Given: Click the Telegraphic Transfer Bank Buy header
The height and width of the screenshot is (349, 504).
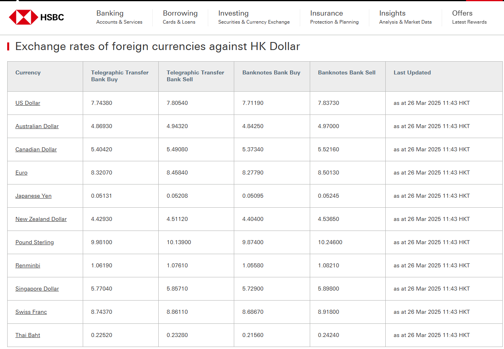Looking at the screenshot, I should point(120,76).
